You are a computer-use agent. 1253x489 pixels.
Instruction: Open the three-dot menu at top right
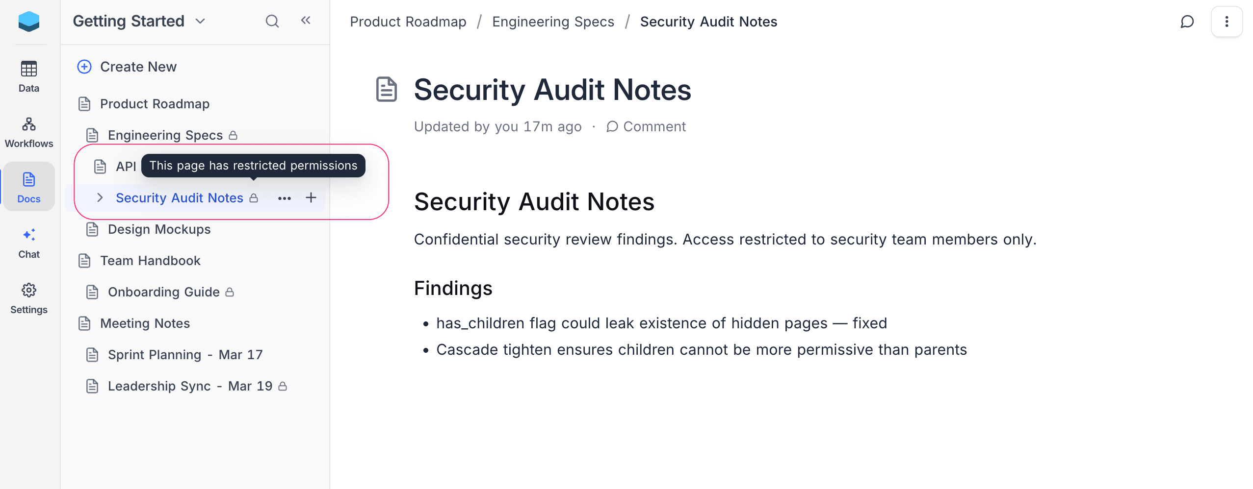coord(1227,22)
